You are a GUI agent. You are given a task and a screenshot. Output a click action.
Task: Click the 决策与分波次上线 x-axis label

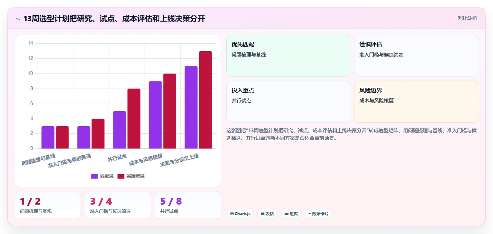[179, 160]
